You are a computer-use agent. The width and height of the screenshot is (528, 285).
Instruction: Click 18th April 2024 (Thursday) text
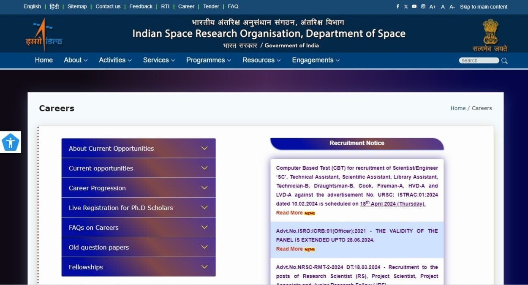point(392,204)
